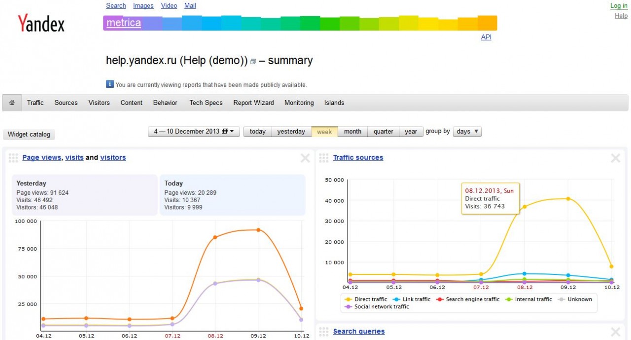Open the Help link
Screen dimensions: 631x340
click(x=621, y=16)
